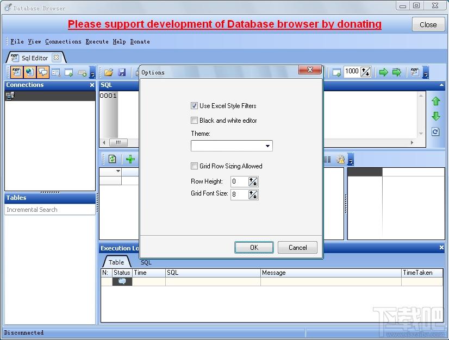The image size is (449, 340).
Task: Click the SQL editor horizontal scrollbar thumb
Action: click(119, 142)
